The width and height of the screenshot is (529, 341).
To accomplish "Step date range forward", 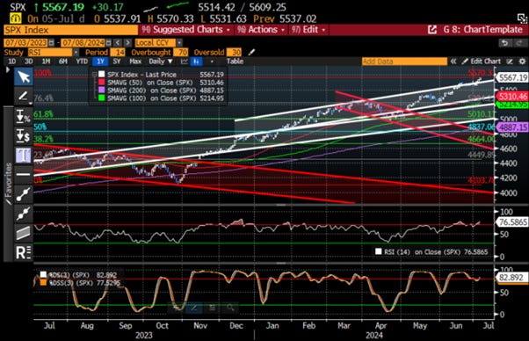I will (127, 43).
